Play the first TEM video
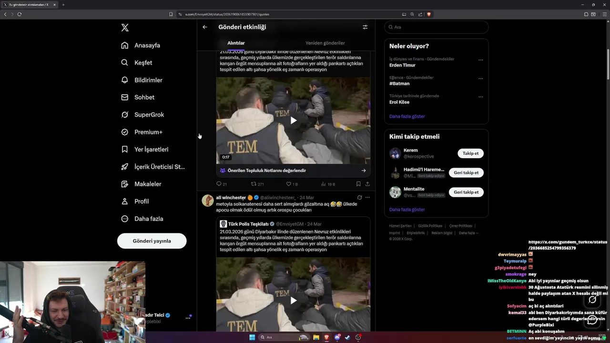610x343 pixels. tap(293, 121)
